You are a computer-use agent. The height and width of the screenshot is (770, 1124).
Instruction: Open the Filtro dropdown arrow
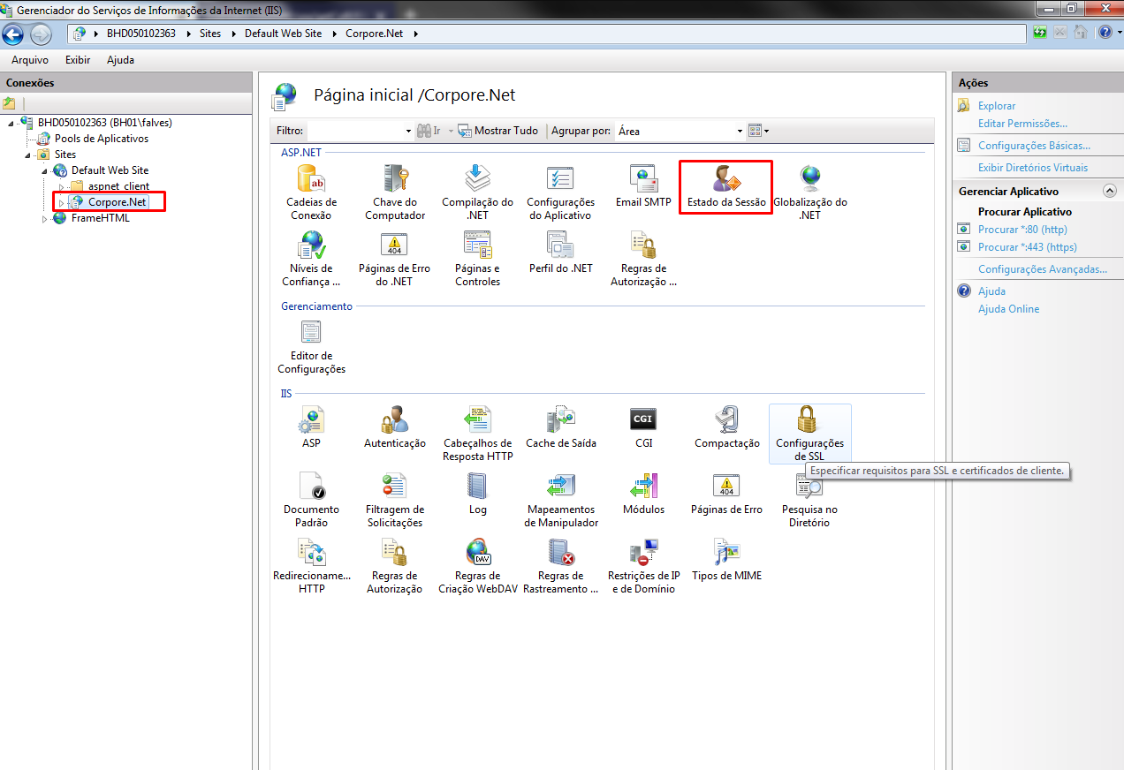point(408,131)
